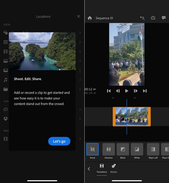169x183 pixels.
Task: Jump to the end of sequence
Action: [x=145, y=91]
